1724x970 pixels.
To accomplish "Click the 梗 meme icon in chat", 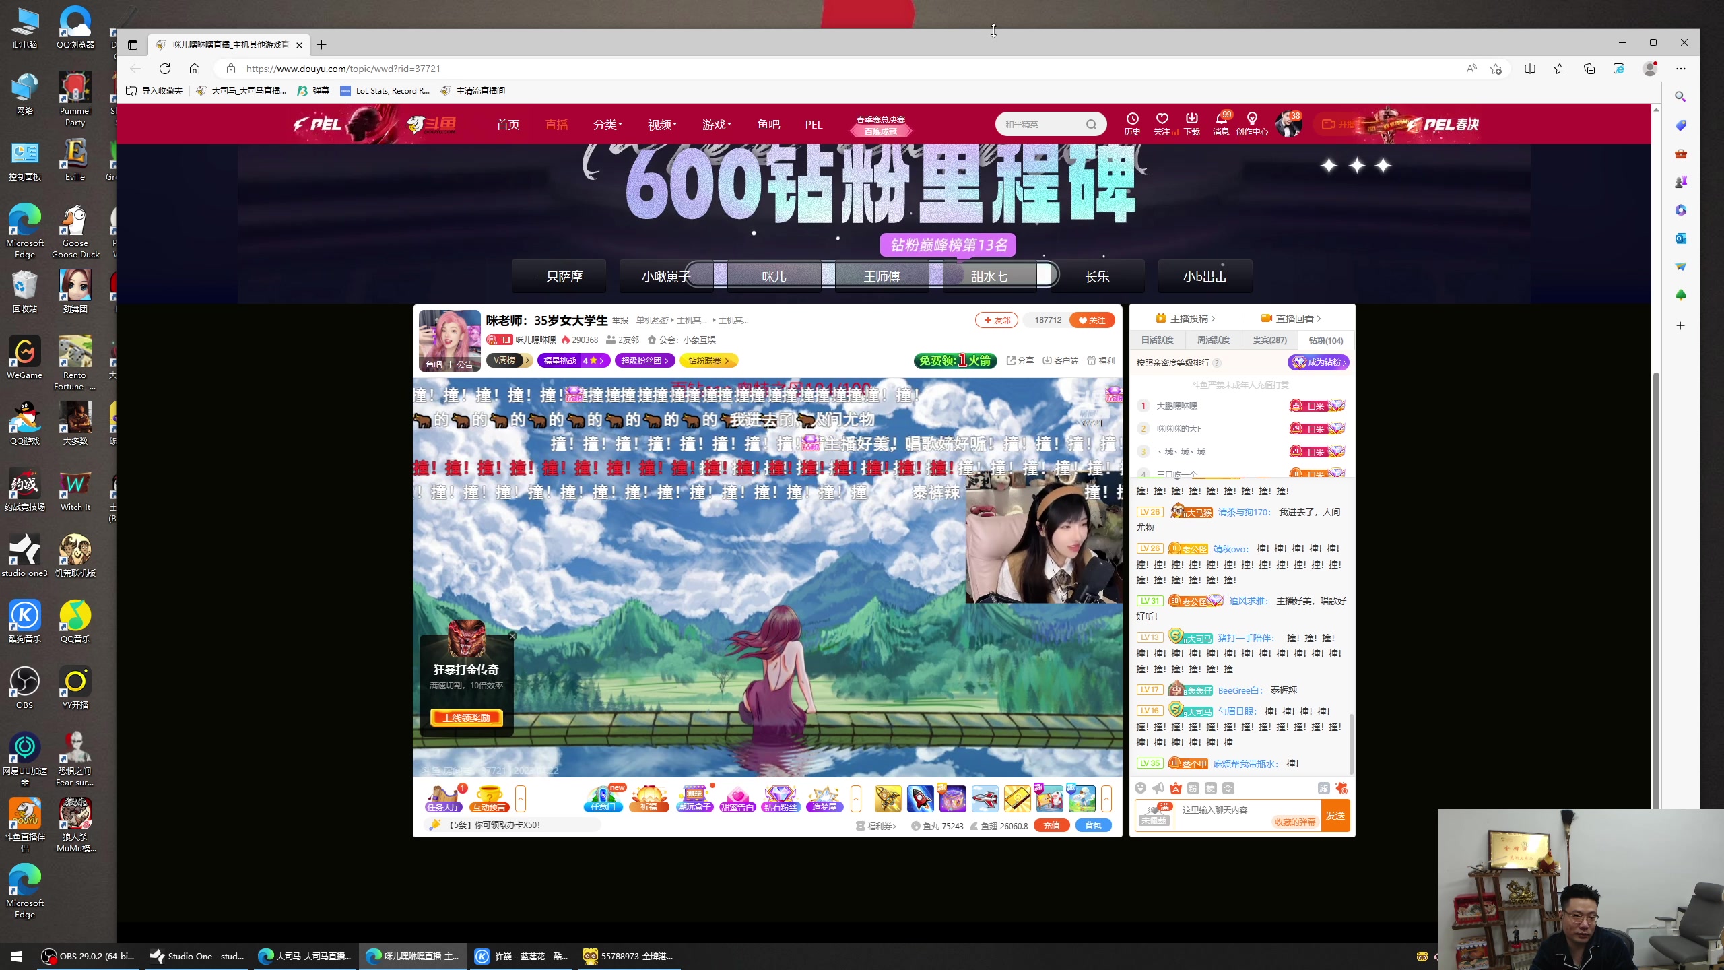I will click(x=1210, y=788).
